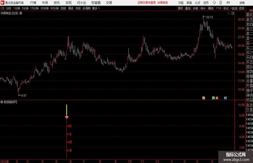
Task: Open F10 company info
Action: (219, 8)
